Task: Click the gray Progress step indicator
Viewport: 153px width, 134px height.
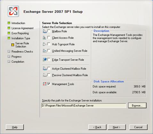Action: (x=9, y=56)
